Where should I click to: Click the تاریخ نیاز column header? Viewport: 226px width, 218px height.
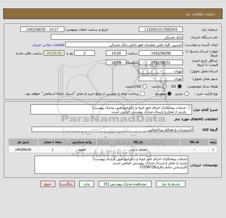coord(23,142)
